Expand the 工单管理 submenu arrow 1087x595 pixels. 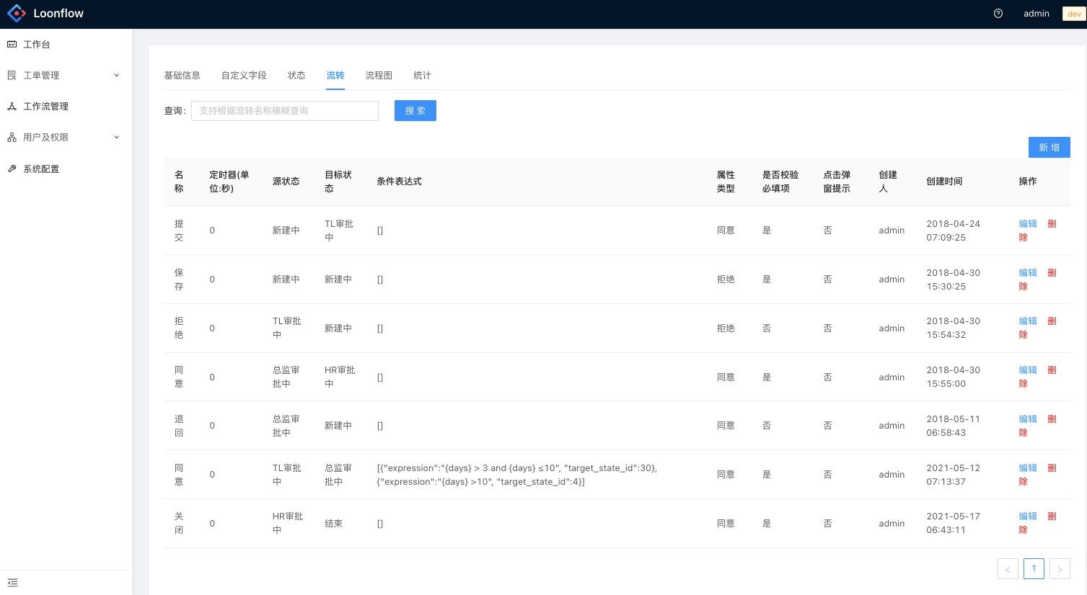(x=117, y=76)
